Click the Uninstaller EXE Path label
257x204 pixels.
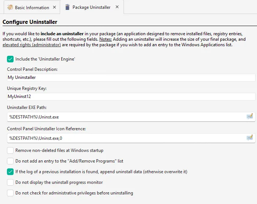27,108
